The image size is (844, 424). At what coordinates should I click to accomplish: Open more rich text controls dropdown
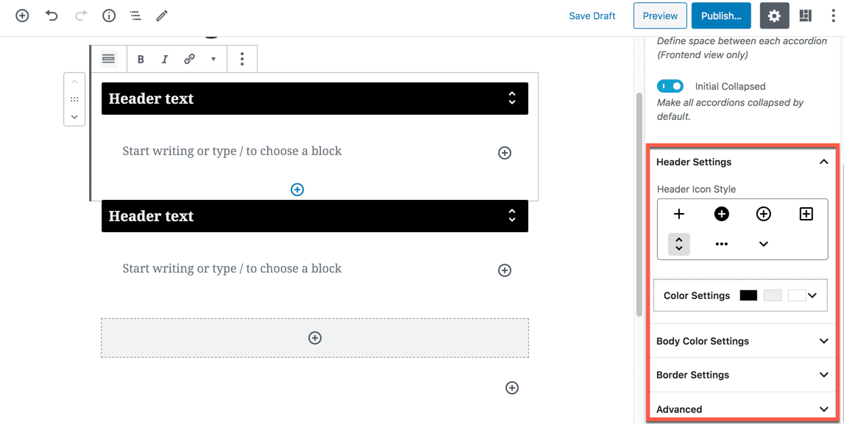[x=213, y=60]
